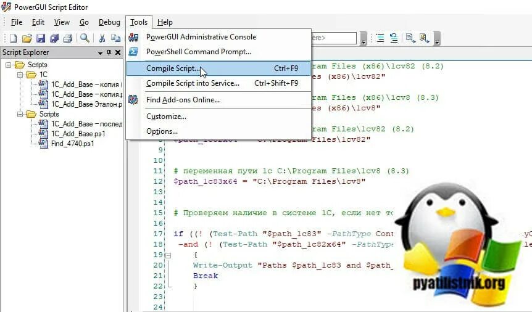This screenshot has width=532, height=312.
Task: Click the yellow script document with arrow icon
Action: tap(424, 38)
